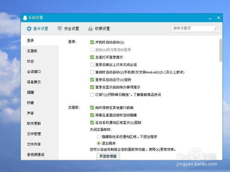Select 隐藏到任务栏通知区域 radio option
Screen dimensions: 230x172
[x=98, y=137]
